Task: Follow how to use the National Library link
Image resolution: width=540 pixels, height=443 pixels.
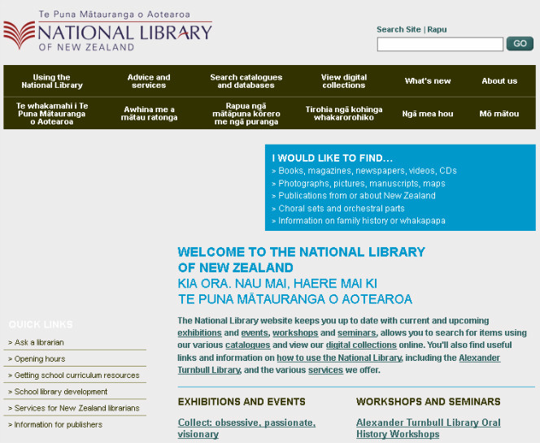Action: pyautogui.click(x=339, y=358)
